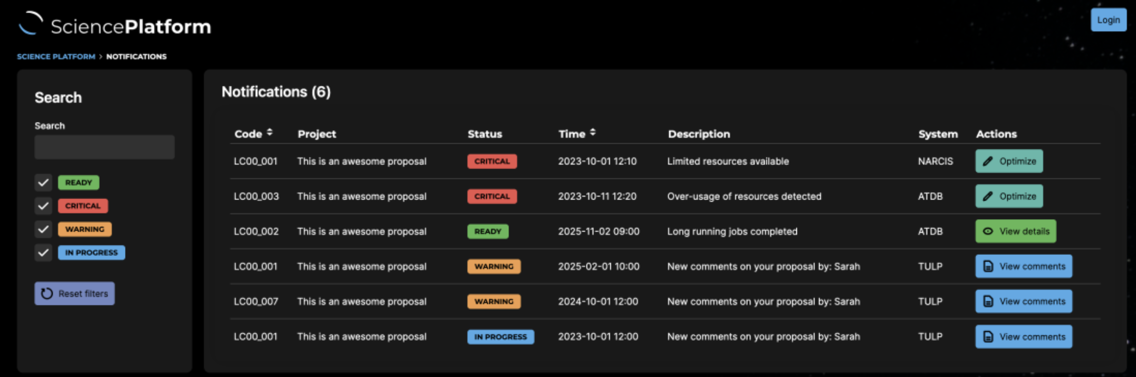The width and height of the screenshot is (1136, 377).
Task: Click the SciencePlatform logo icon
Action: point(31,24)
